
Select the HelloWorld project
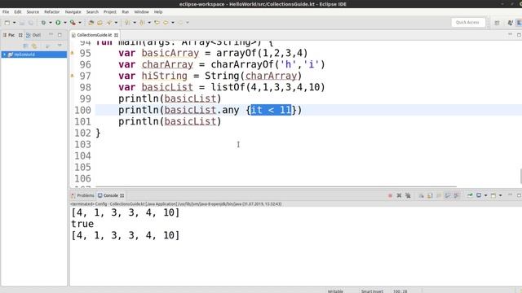coord(24,55)
